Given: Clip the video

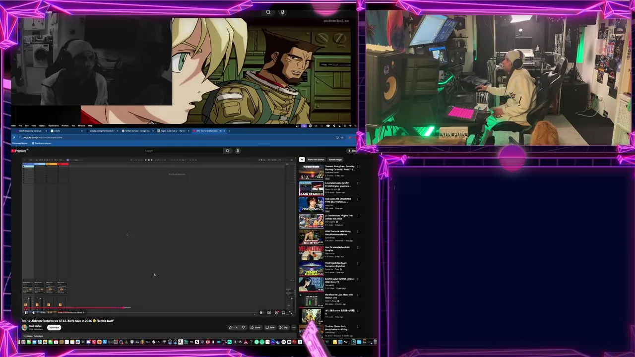Looking at the screenshot, I should [x=283, y=328].
